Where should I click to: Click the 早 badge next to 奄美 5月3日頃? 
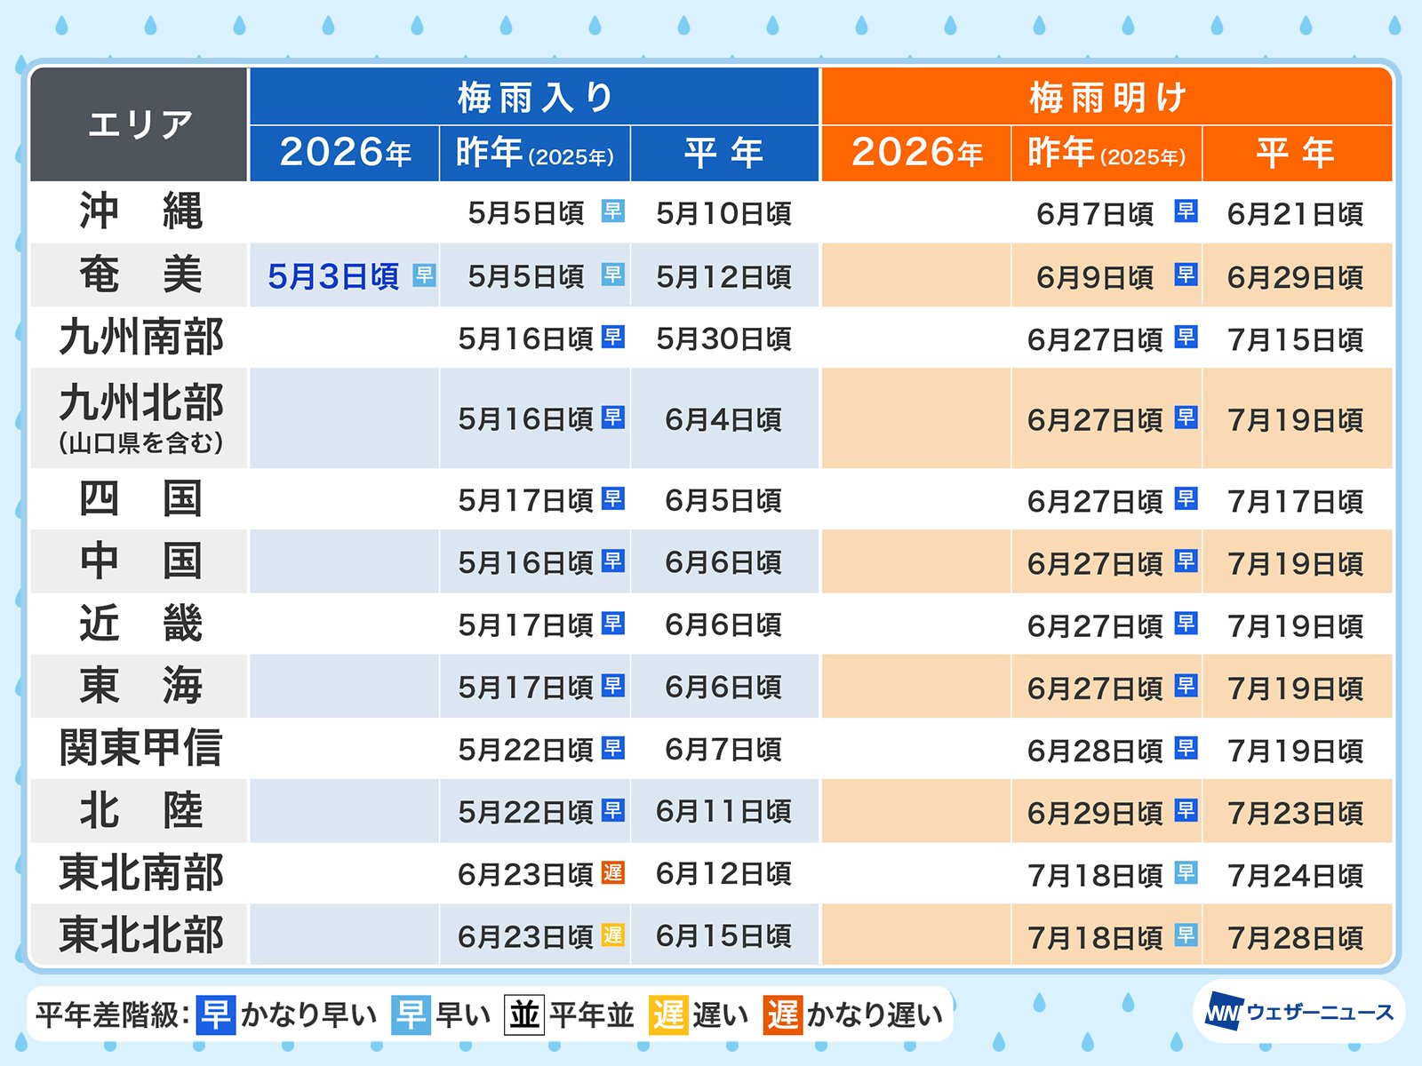[425, 275]
